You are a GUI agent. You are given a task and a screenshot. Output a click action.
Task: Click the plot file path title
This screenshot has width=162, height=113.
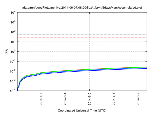82,8
